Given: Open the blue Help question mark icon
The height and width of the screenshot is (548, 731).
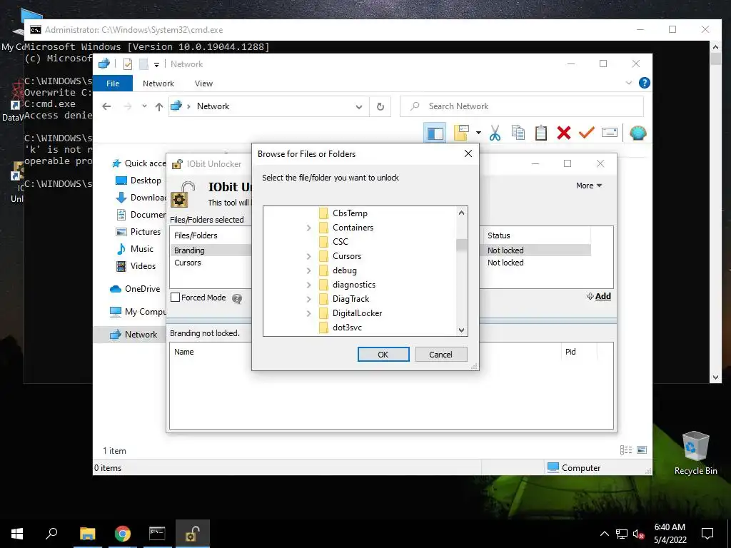Looking at the screenshot, I should point(645,83).
